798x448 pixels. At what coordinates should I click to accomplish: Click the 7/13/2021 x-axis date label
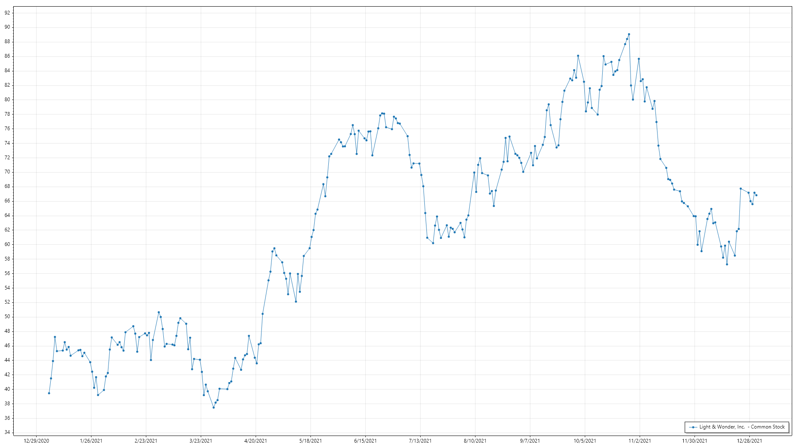click(x=420, y=441)
